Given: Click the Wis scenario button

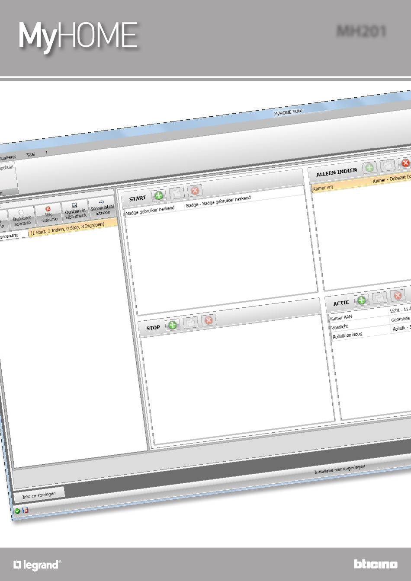Looking at the screenshot, I should 48,214.
